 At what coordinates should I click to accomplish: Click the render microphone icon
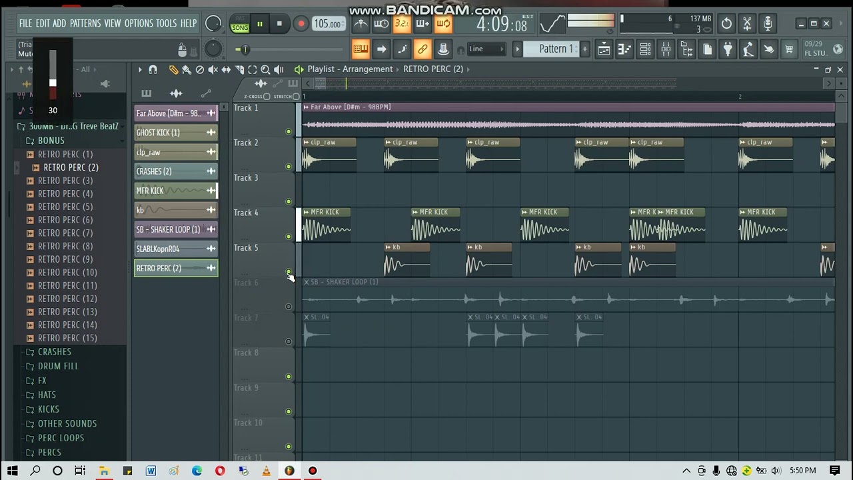point(768,24)
